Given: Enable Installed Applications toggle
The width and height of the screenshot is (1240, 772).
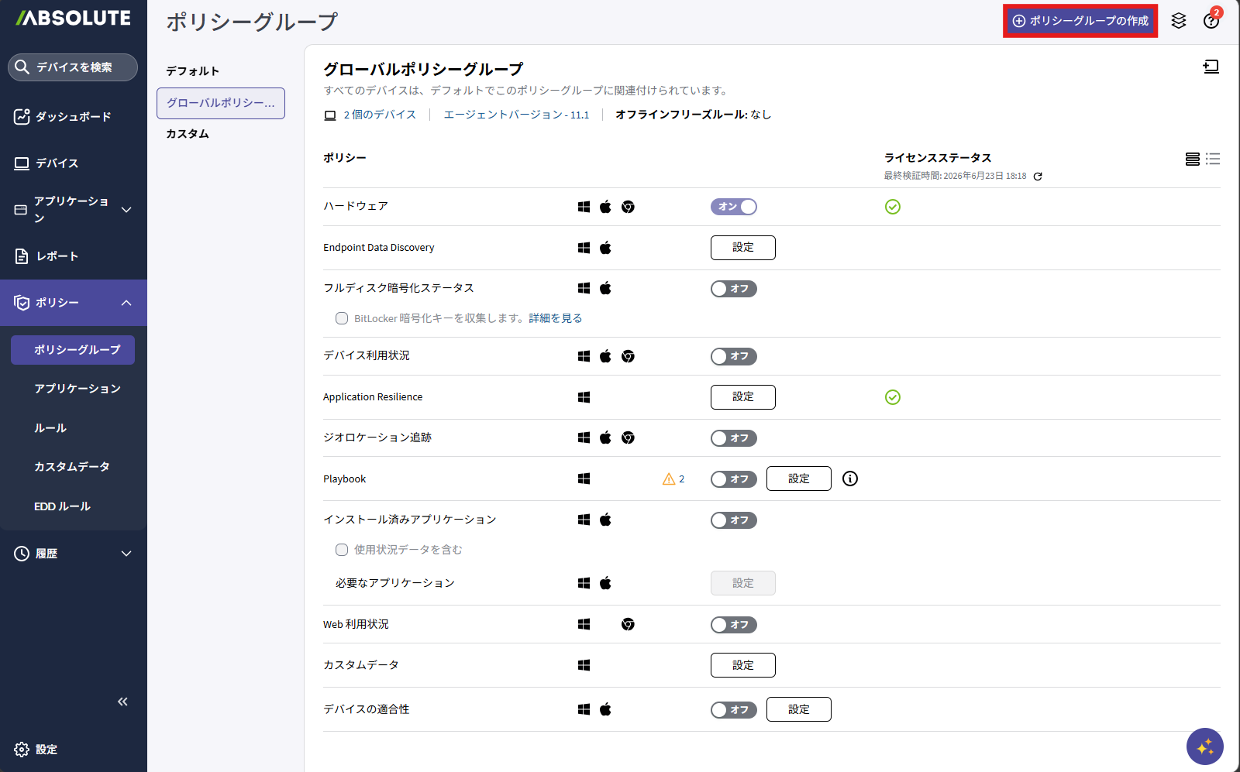Looking at the screenshot, I should [734, 520].
